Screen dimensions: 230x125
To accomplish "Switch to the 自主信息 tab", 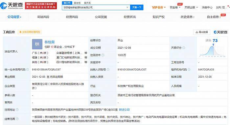I will tap(214, 17).
